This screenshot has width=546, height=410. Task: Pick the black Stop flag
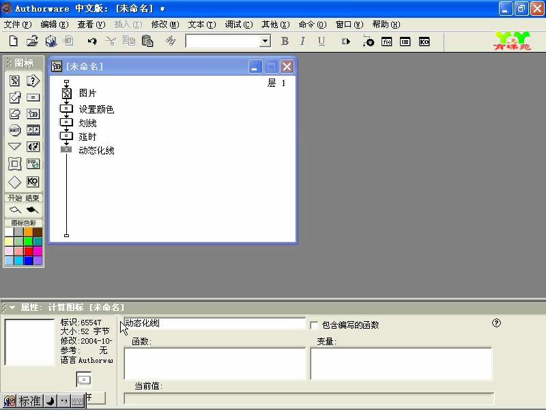32,210
